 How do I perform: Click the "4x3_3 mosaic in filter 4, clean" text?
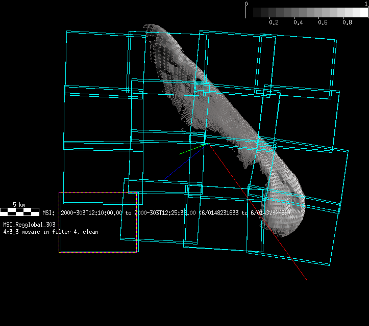click(51, 232)
